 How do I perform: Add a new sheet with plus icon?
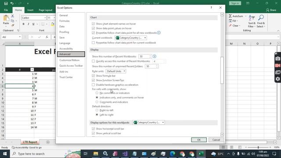pyautogui.click(x=48, y=142)
